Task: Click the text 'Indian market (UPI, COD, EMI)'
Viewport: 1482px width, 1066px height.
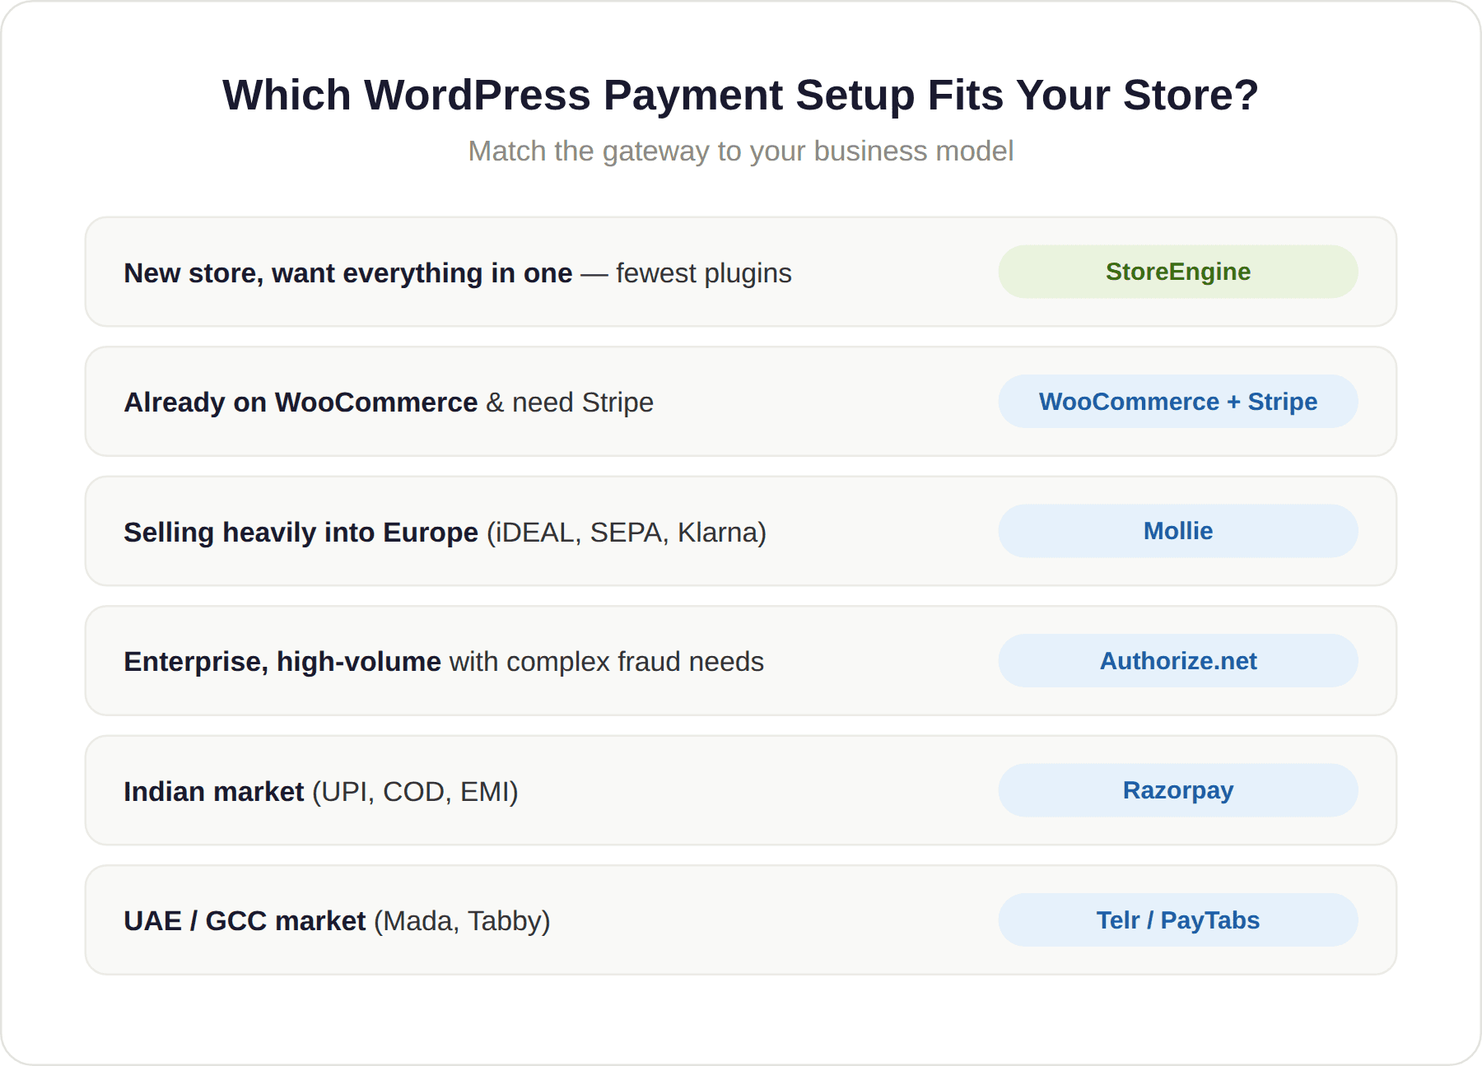Action: pyautogui.click(x=321, y=792)
